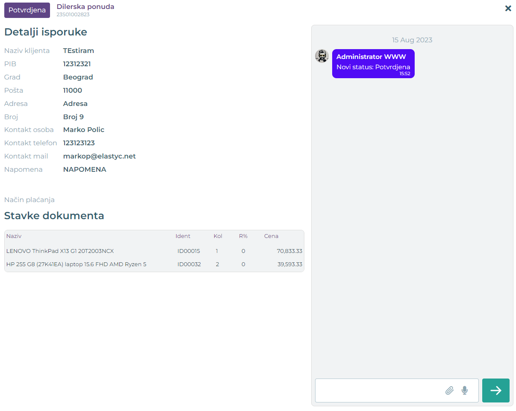Type in the chat message field
The width and height of the screenshot is (516, 411).
(378, 390)
